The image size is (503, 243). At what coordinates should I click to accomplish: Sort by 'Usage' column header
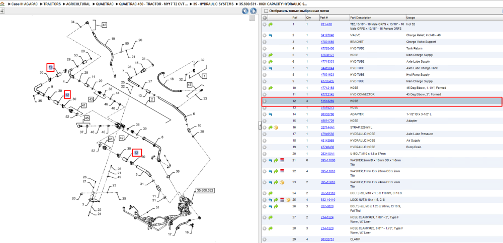click(410, 18)
